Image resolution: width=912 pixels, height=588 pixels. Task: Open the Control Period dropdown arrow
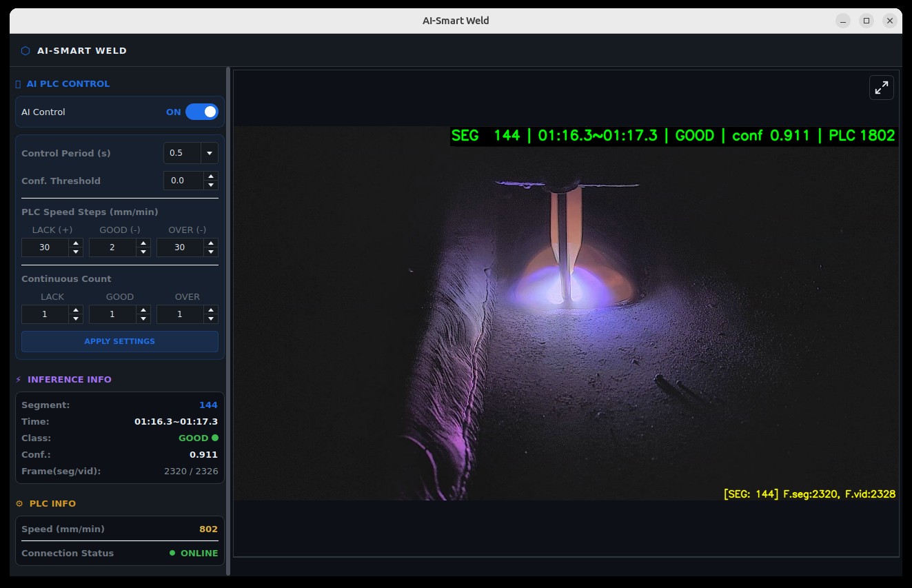click(x=210, y=153)
